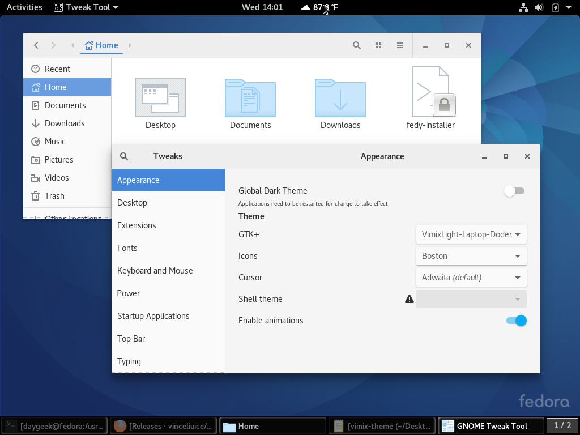Open Music in Files sidebar
The height and width of the screenshot is (435, 580).
[x=67, y=141]
